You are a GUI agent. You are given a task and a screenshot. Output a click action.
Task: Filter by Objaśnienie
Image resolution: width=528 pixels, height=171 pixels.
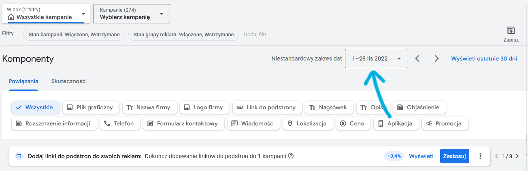(419, 107)
